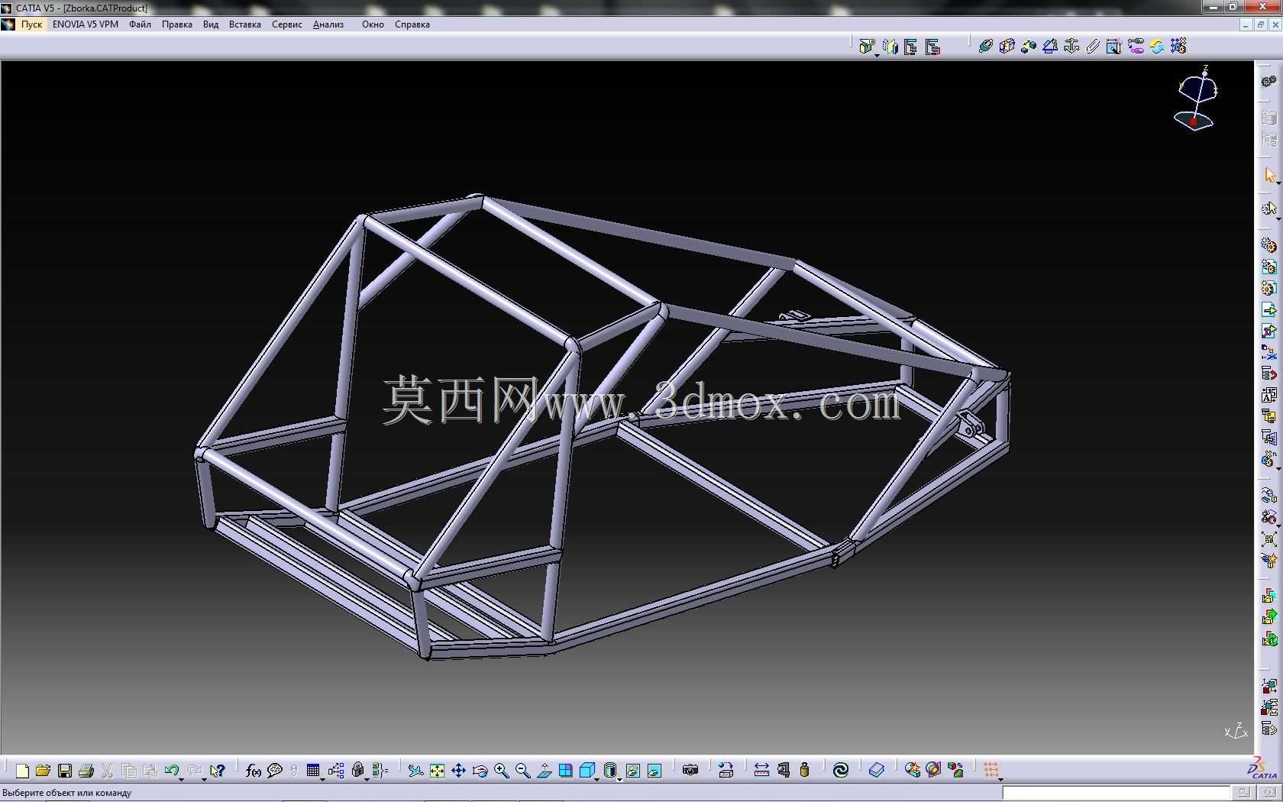1283x802 pixels.
Task: Open the Сервис menu
Action: 287,24
